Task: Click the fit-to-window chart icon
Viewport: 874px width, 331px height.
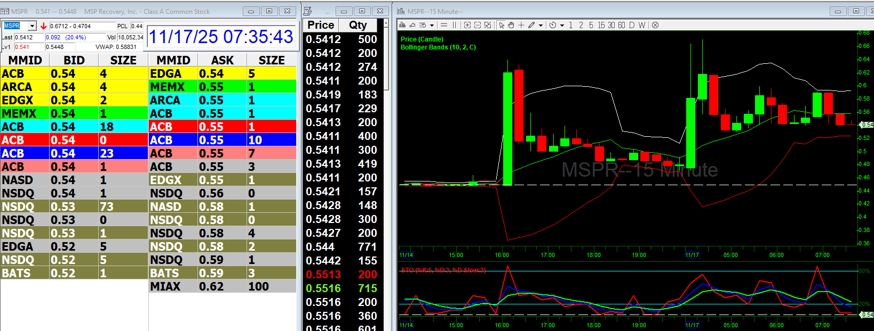Action: [x=488, y=25]
